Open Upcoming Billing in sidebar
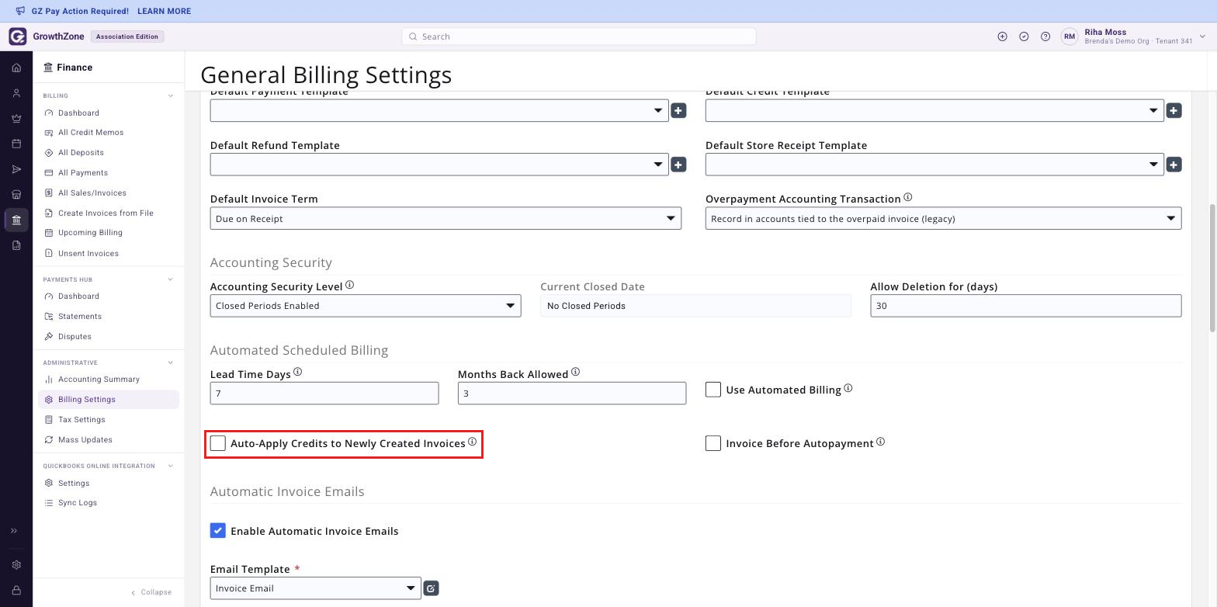The width and height of the screenshot is (1217, 607). (90, 233)
